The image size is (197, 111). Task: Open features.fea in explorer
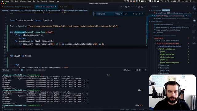coord(164,65)
